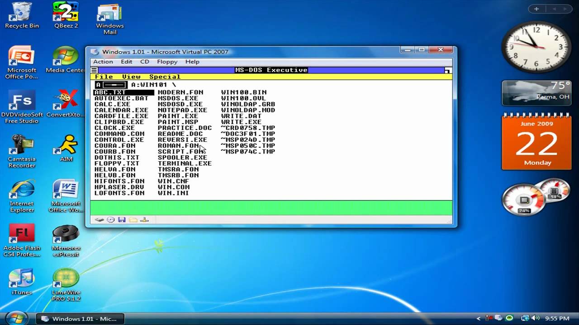
Task: Select ABC.TXT in file list
Action: pos(124,93)
